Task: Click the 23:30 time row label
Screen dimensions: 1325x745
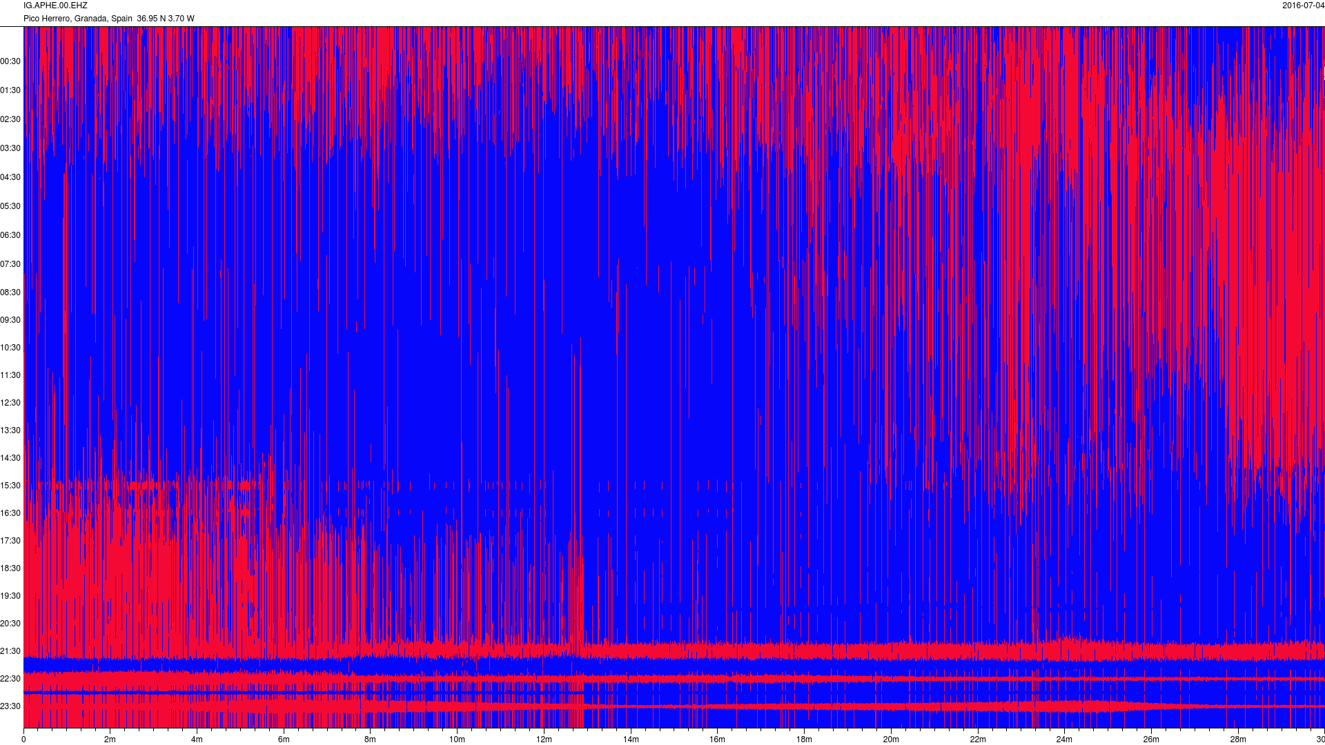Action: point(10,706)
